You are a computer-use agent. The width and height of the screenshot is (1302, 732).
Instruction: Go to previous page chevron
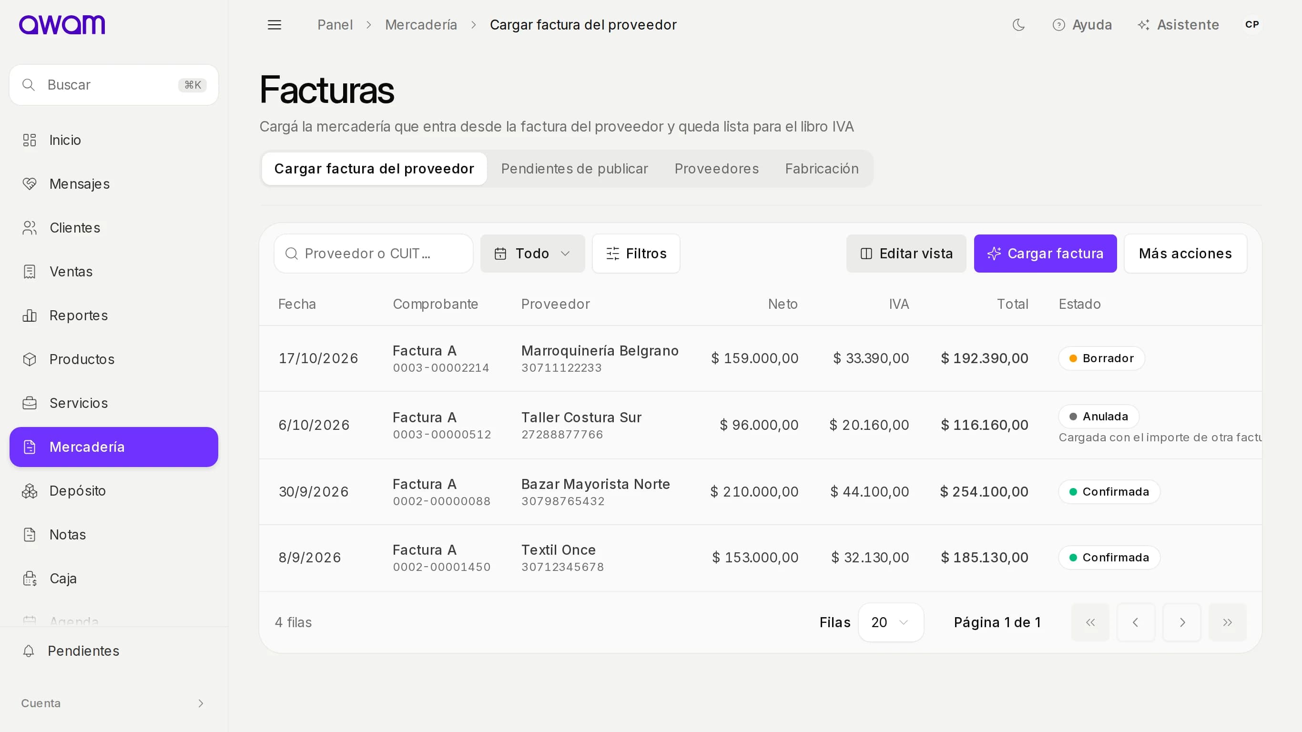coord(1136,622)
